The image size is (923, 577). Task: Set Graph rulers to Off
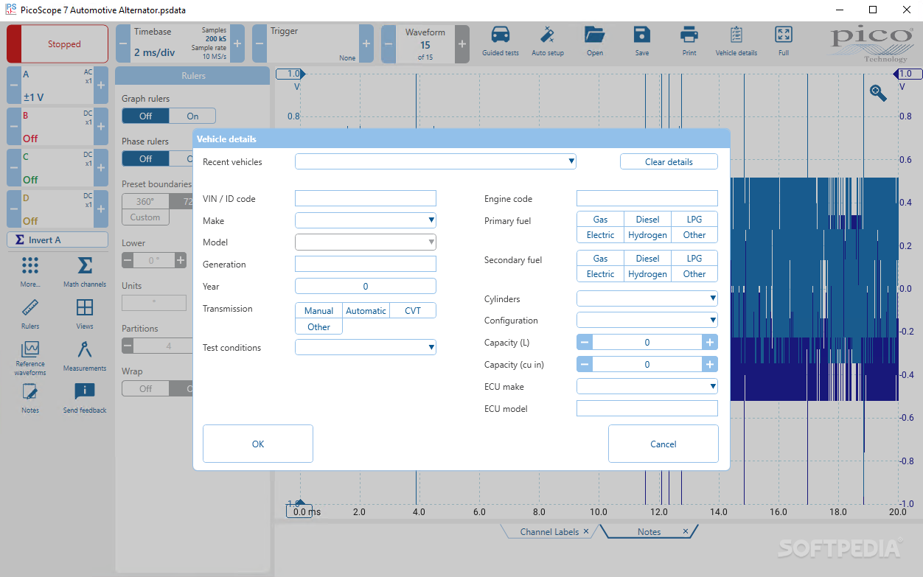click(x=145, y=116)
